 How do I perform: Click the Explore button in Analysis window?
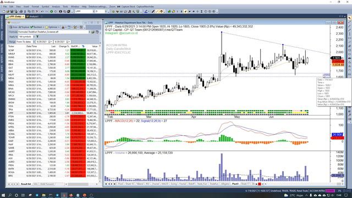click(24, 27)
